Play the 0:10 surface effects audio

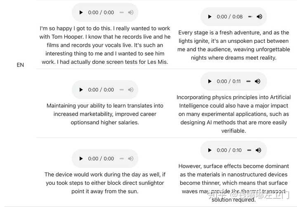pyautogui.click(x=210, y=150)
